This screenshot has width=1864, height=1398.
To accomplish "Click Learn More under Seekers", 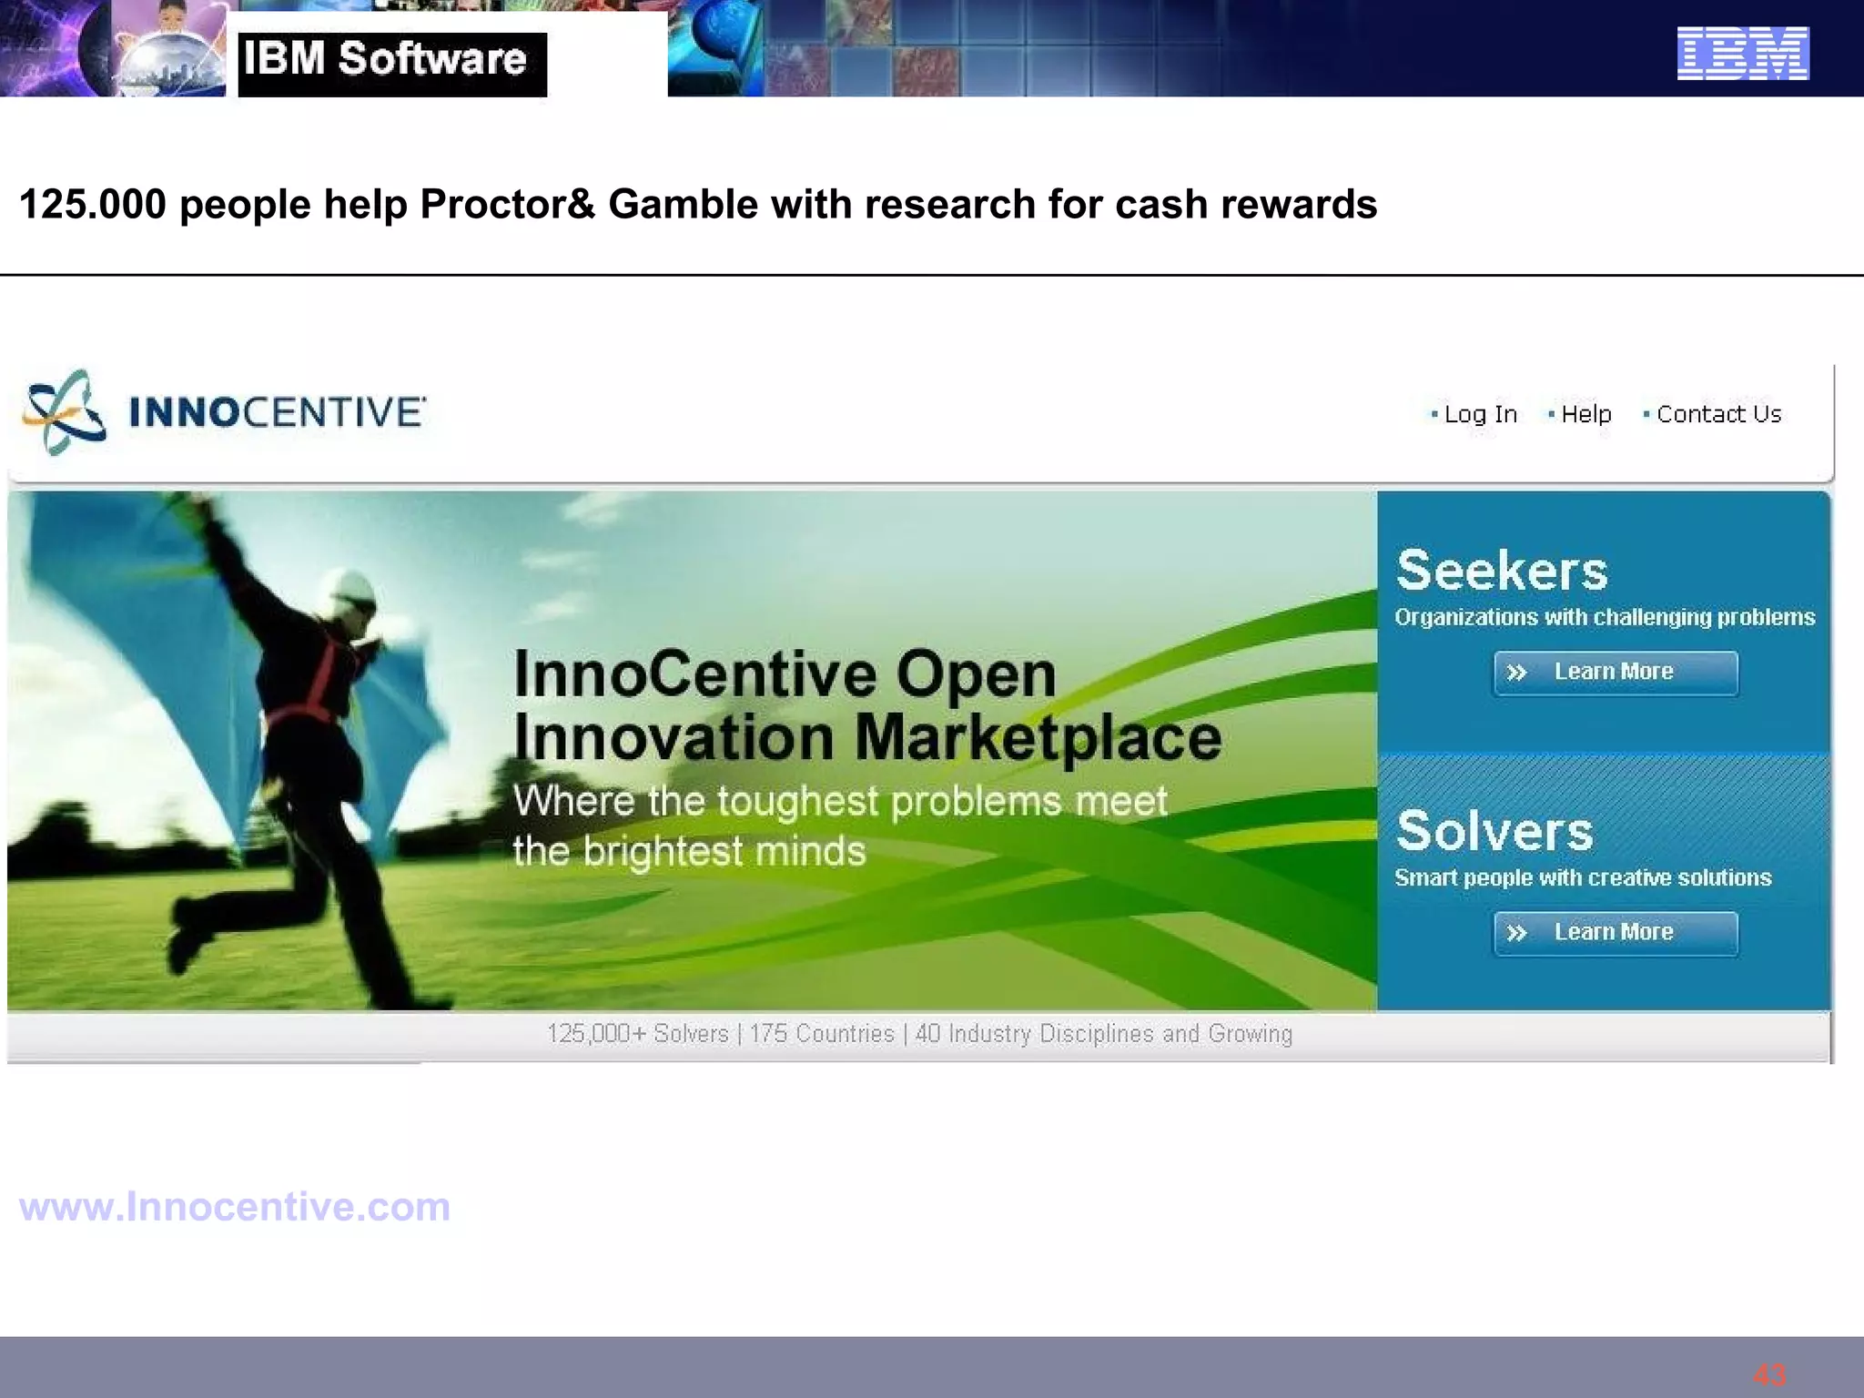I will point(1616,673).
